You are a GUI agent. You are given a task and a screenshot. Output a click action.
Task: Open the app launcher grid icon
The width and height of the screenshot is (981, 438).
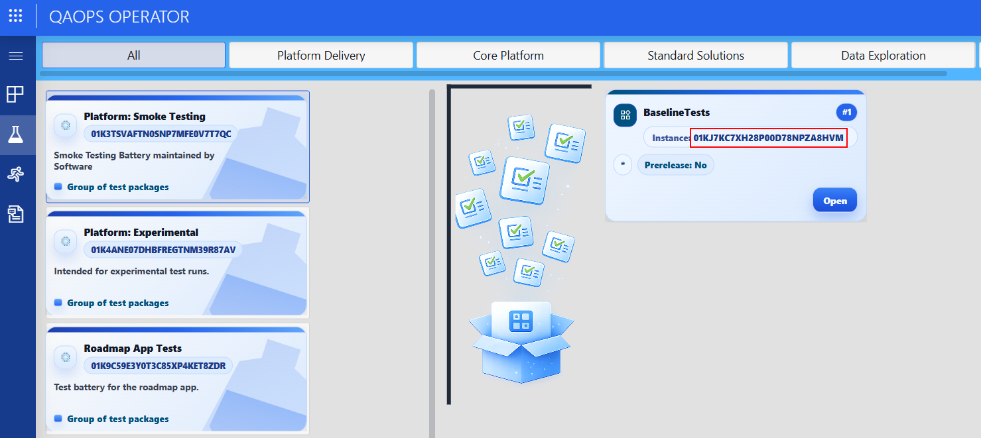coord(15,16)
